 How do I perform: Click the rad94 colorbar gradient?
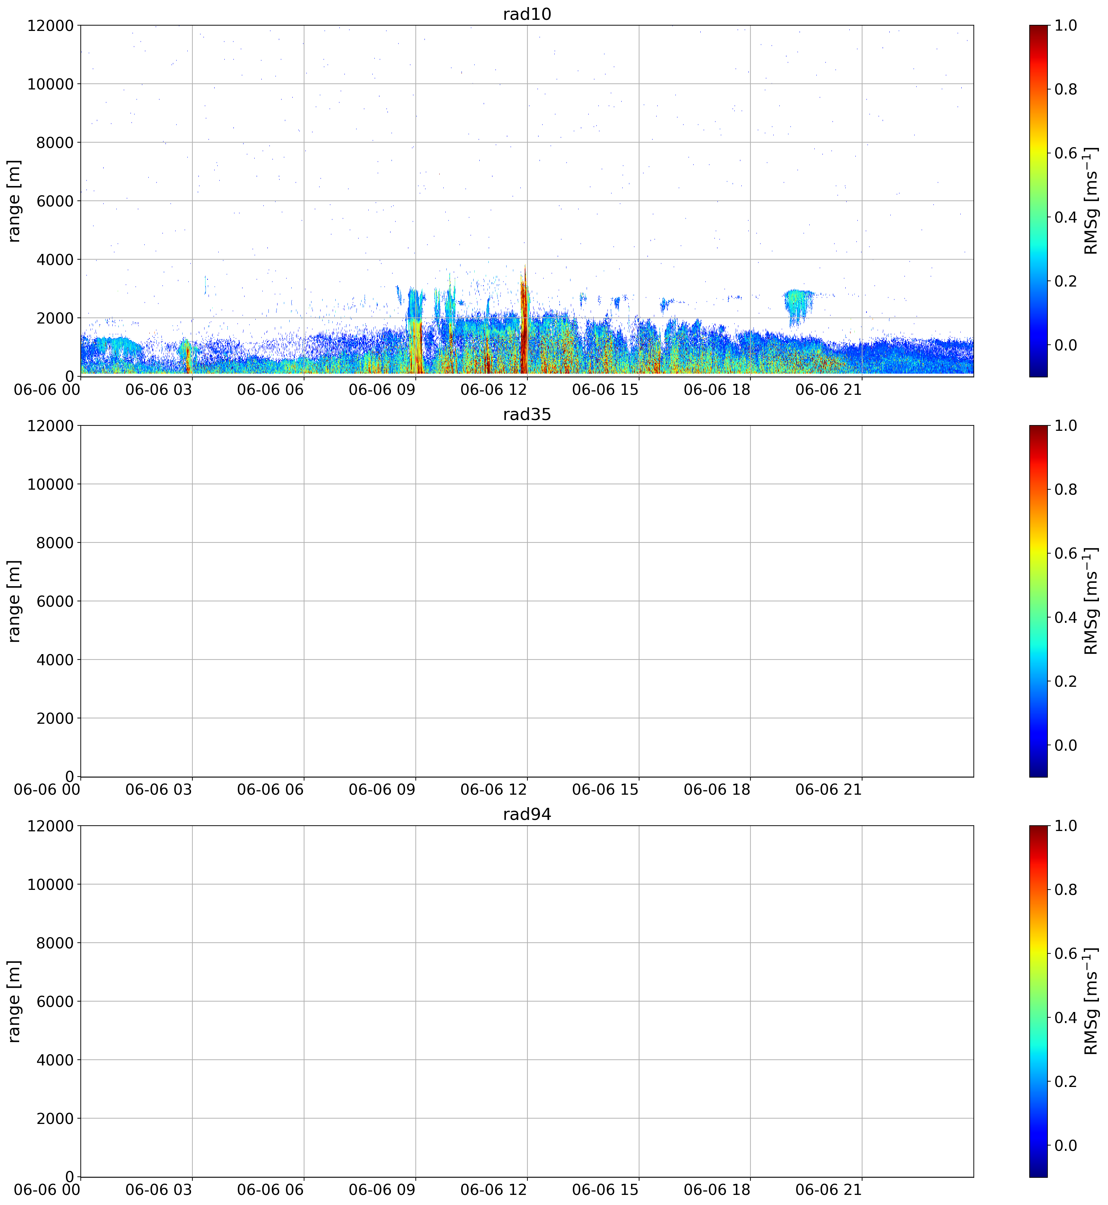click(1038, 1001)
